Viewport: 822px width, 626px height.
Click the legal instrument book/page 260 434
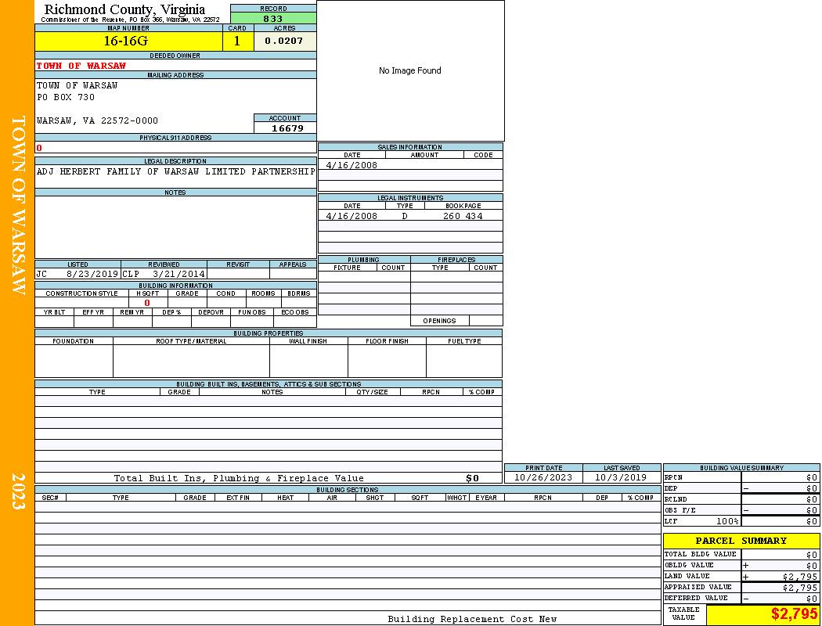(463, 216)
